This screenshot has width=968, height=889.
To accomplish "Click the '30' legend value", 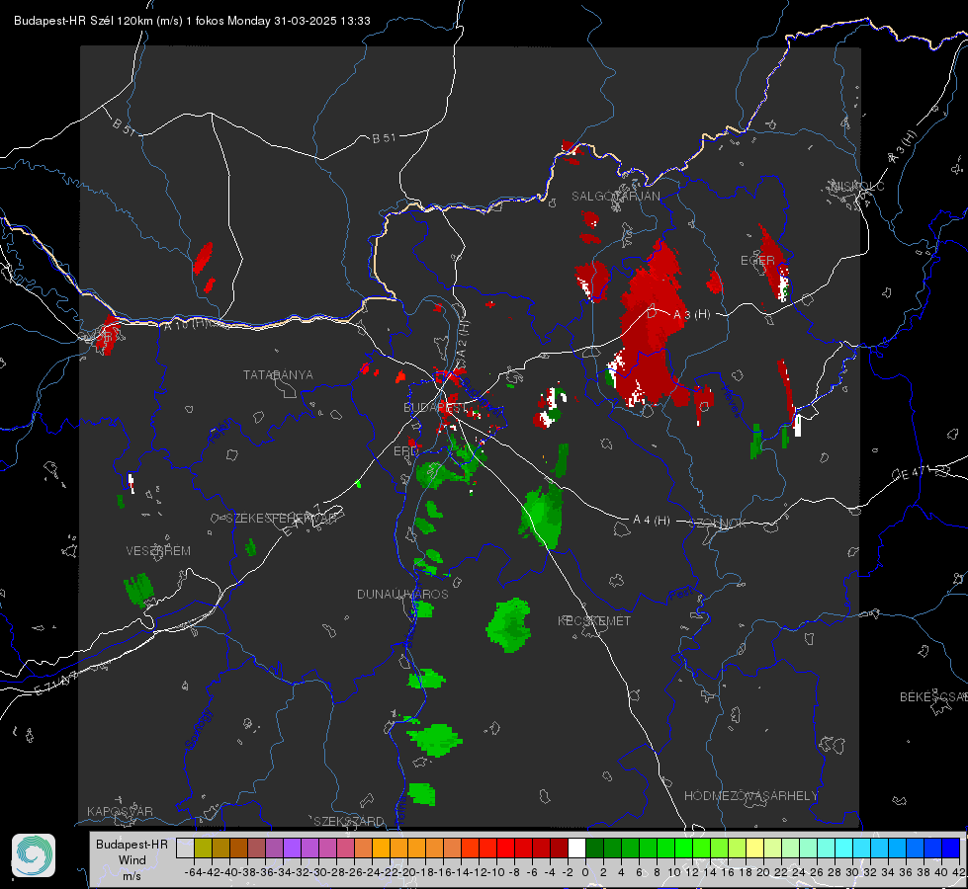I will point(852,872).
